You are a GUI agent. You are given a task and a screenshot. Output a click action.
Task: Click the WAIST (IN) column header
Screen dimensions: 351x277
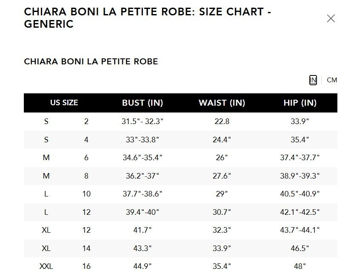point(222,103)
